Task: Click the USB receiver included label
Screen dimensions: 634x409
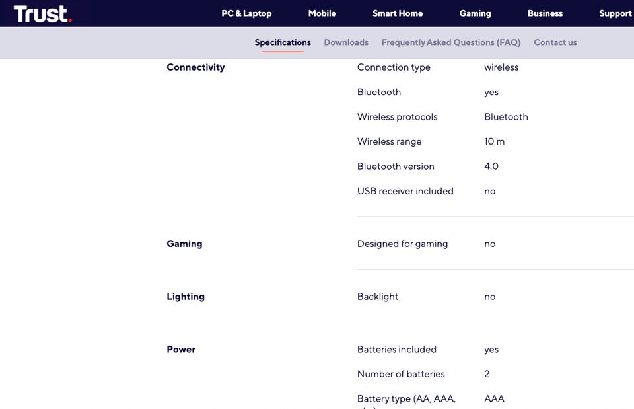Action: 405,191
